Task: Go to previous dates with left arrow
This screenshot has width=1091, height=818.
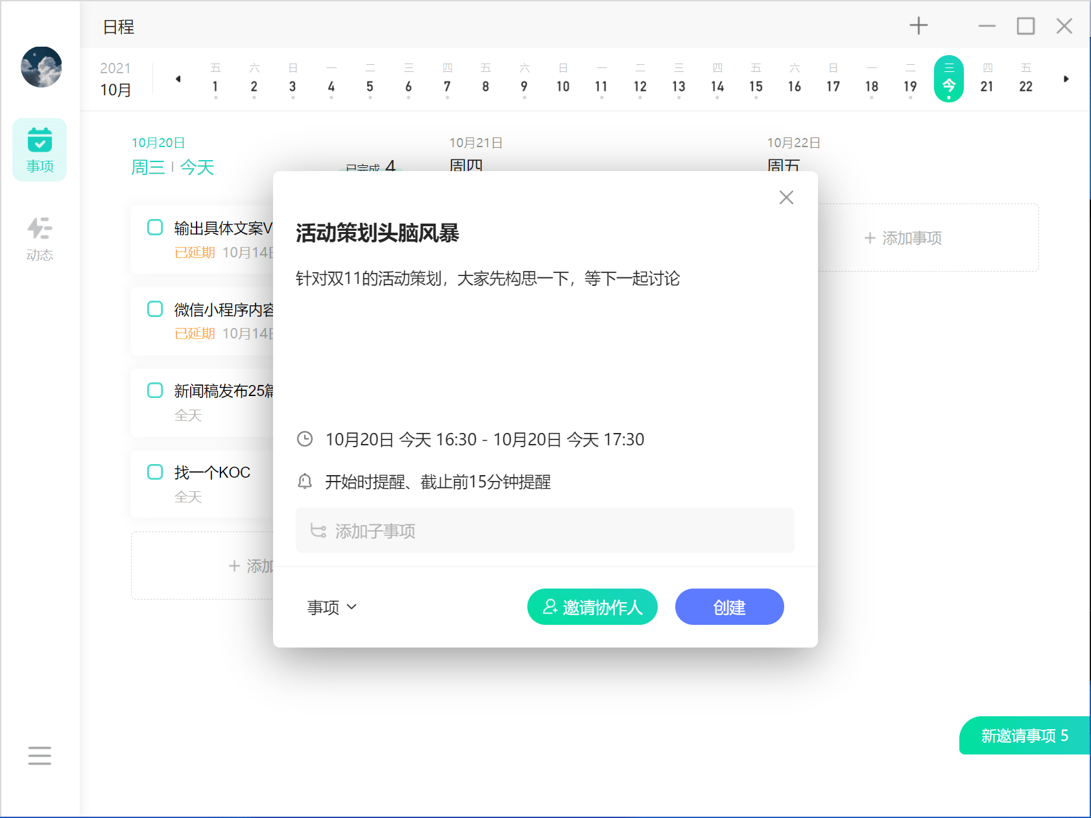Action: (178, 79)
